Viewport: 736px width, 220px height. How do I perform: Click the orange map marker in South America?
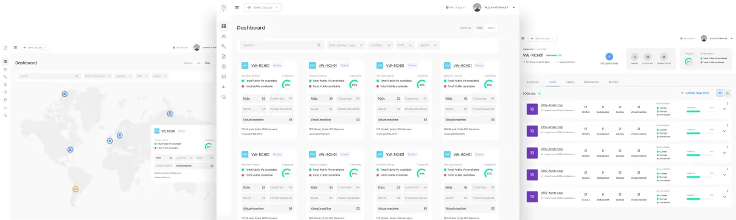[75, 189]
